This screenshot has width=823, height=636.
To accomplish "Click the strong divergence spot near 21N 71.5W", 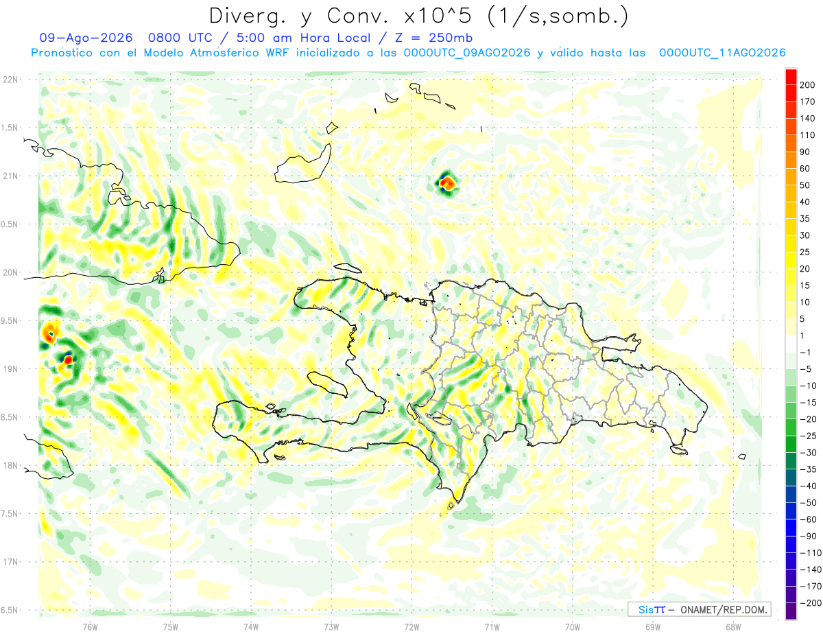I will [x=446, y=182].
